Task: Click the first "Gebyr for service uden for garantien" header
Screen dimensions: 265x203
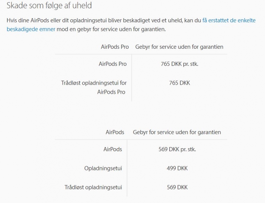Action: pyautogui.click(x=179, y=47)
